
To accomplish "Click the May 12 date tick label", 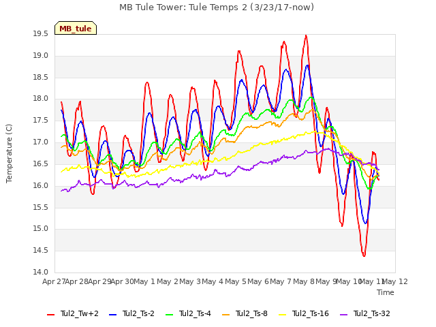I will 395,281.
